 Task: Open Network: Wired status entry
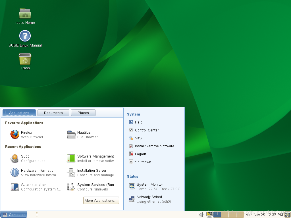[150, 199]
